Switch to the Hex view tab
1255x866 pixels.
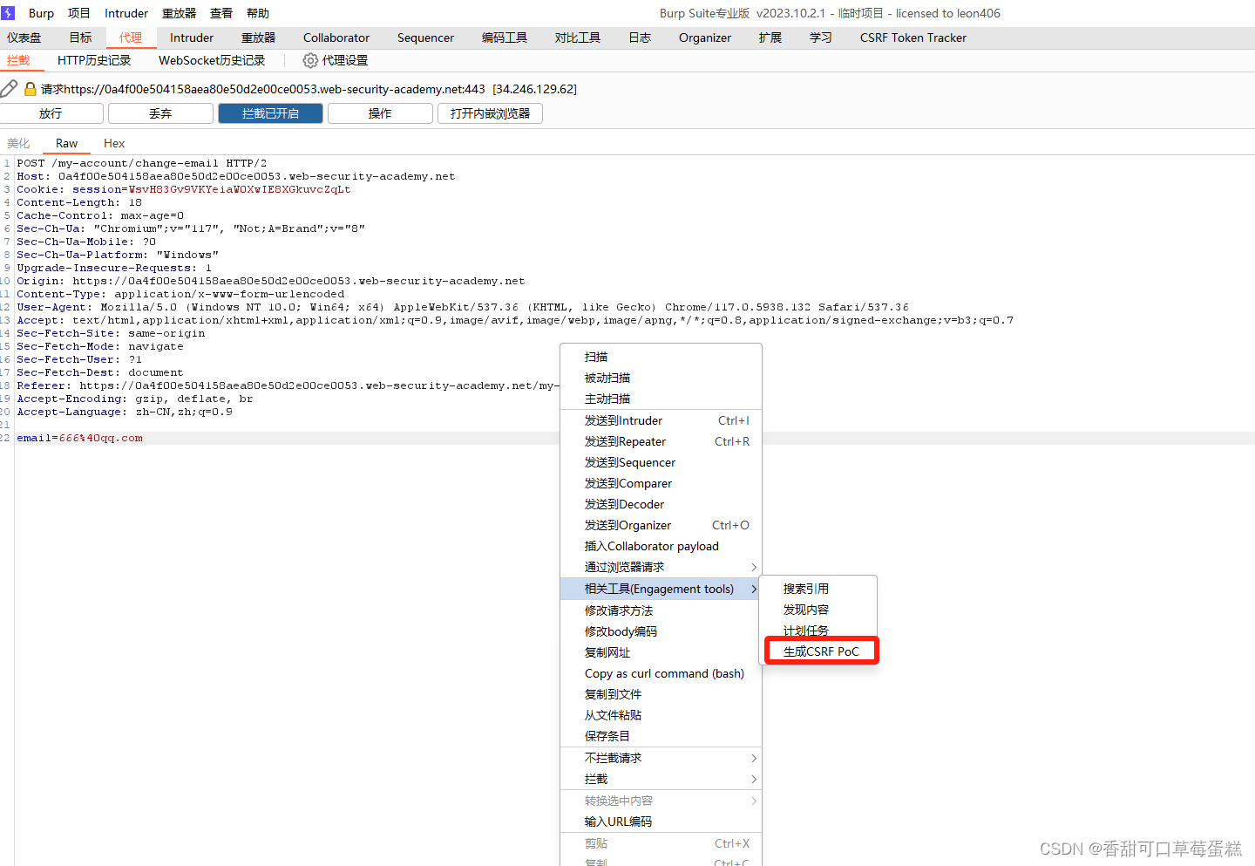114,143
